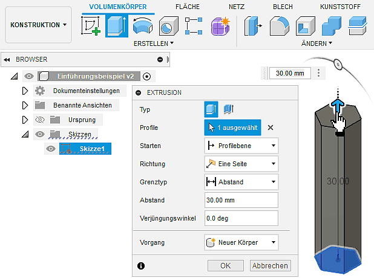Click the Hole tool icon
The width and height of the screenshot is (374, 278).
(x=168, y=26)
